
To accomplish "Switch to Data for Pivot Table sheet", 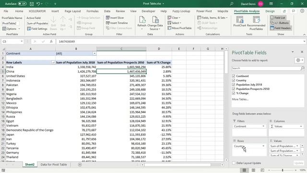I will click(x=54, y=164).
